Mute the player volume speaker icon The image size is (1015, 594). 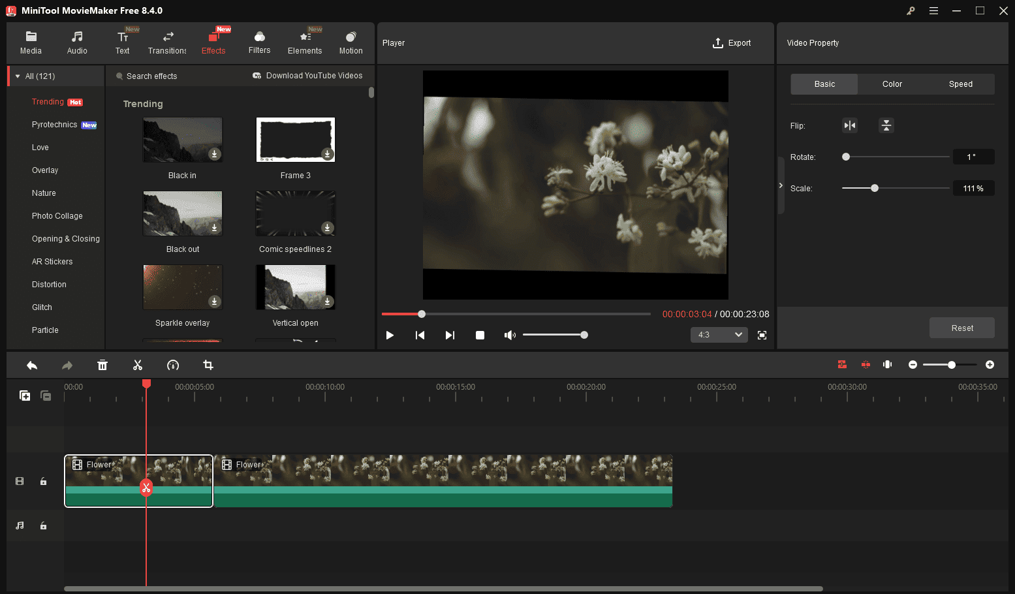pyautogui.click(x=510, y=334)
